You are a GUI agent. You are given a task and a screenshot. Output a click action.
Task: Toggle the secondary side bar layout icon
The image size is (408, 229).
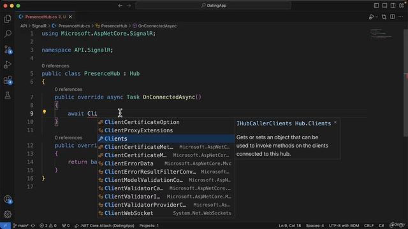[393, 6]
